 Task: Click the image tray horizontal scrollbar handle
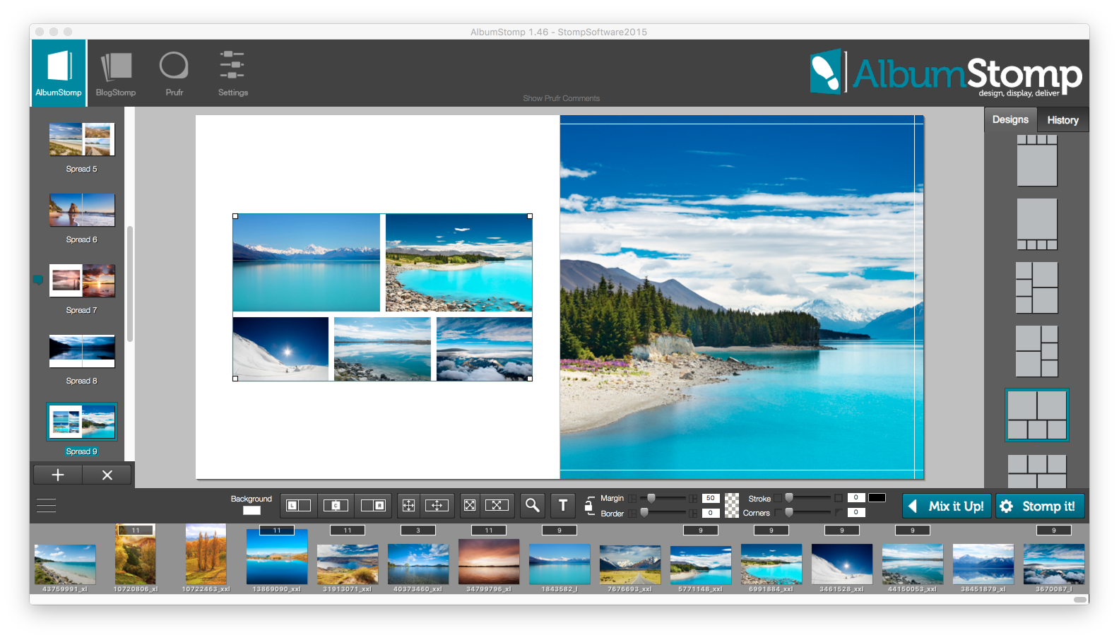click(1081, 600)
